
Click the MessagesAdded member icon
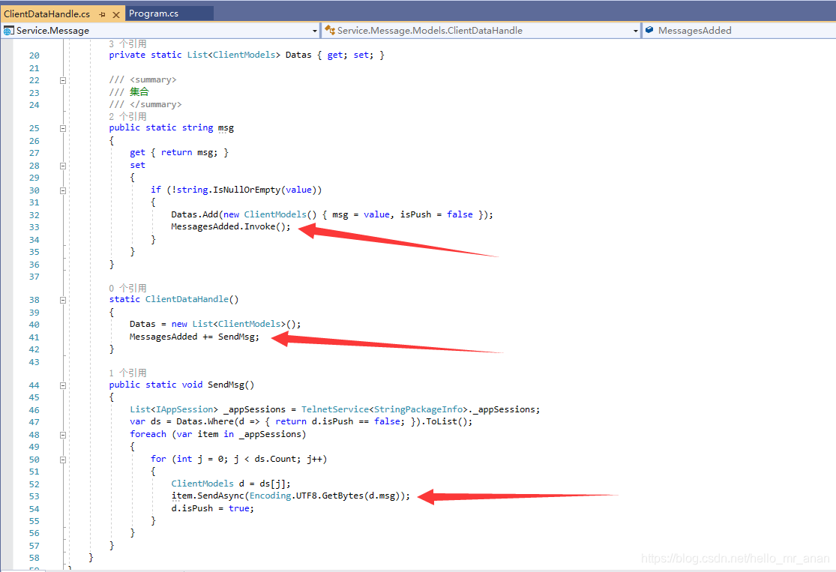pos(649,31)
